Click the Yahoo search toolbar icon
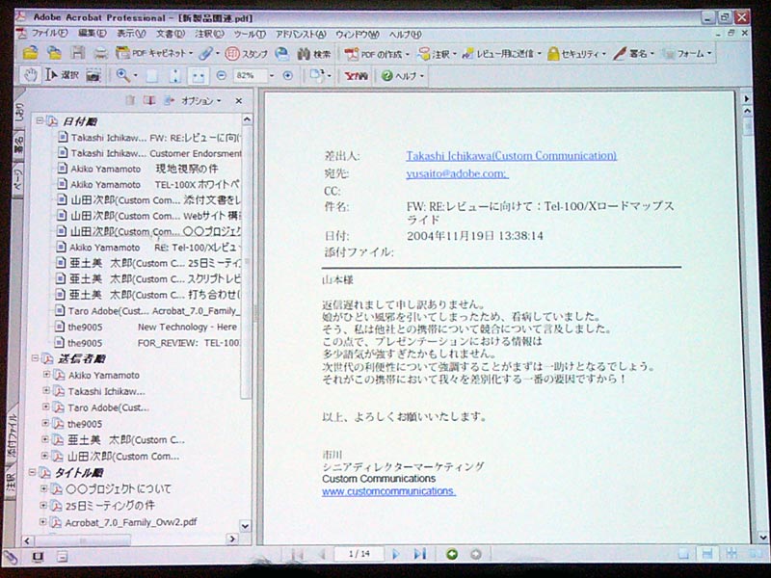 356,76
